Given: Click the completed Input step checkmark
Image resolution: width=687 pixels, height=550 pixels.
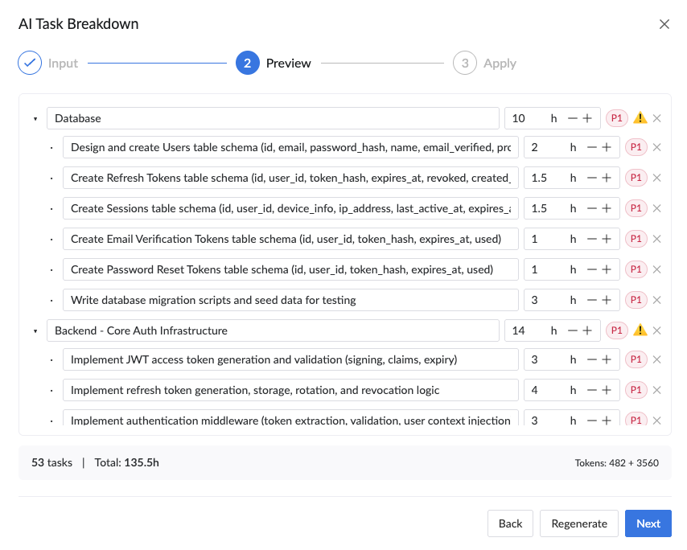Looking at the screenshot, I should 30,62.
